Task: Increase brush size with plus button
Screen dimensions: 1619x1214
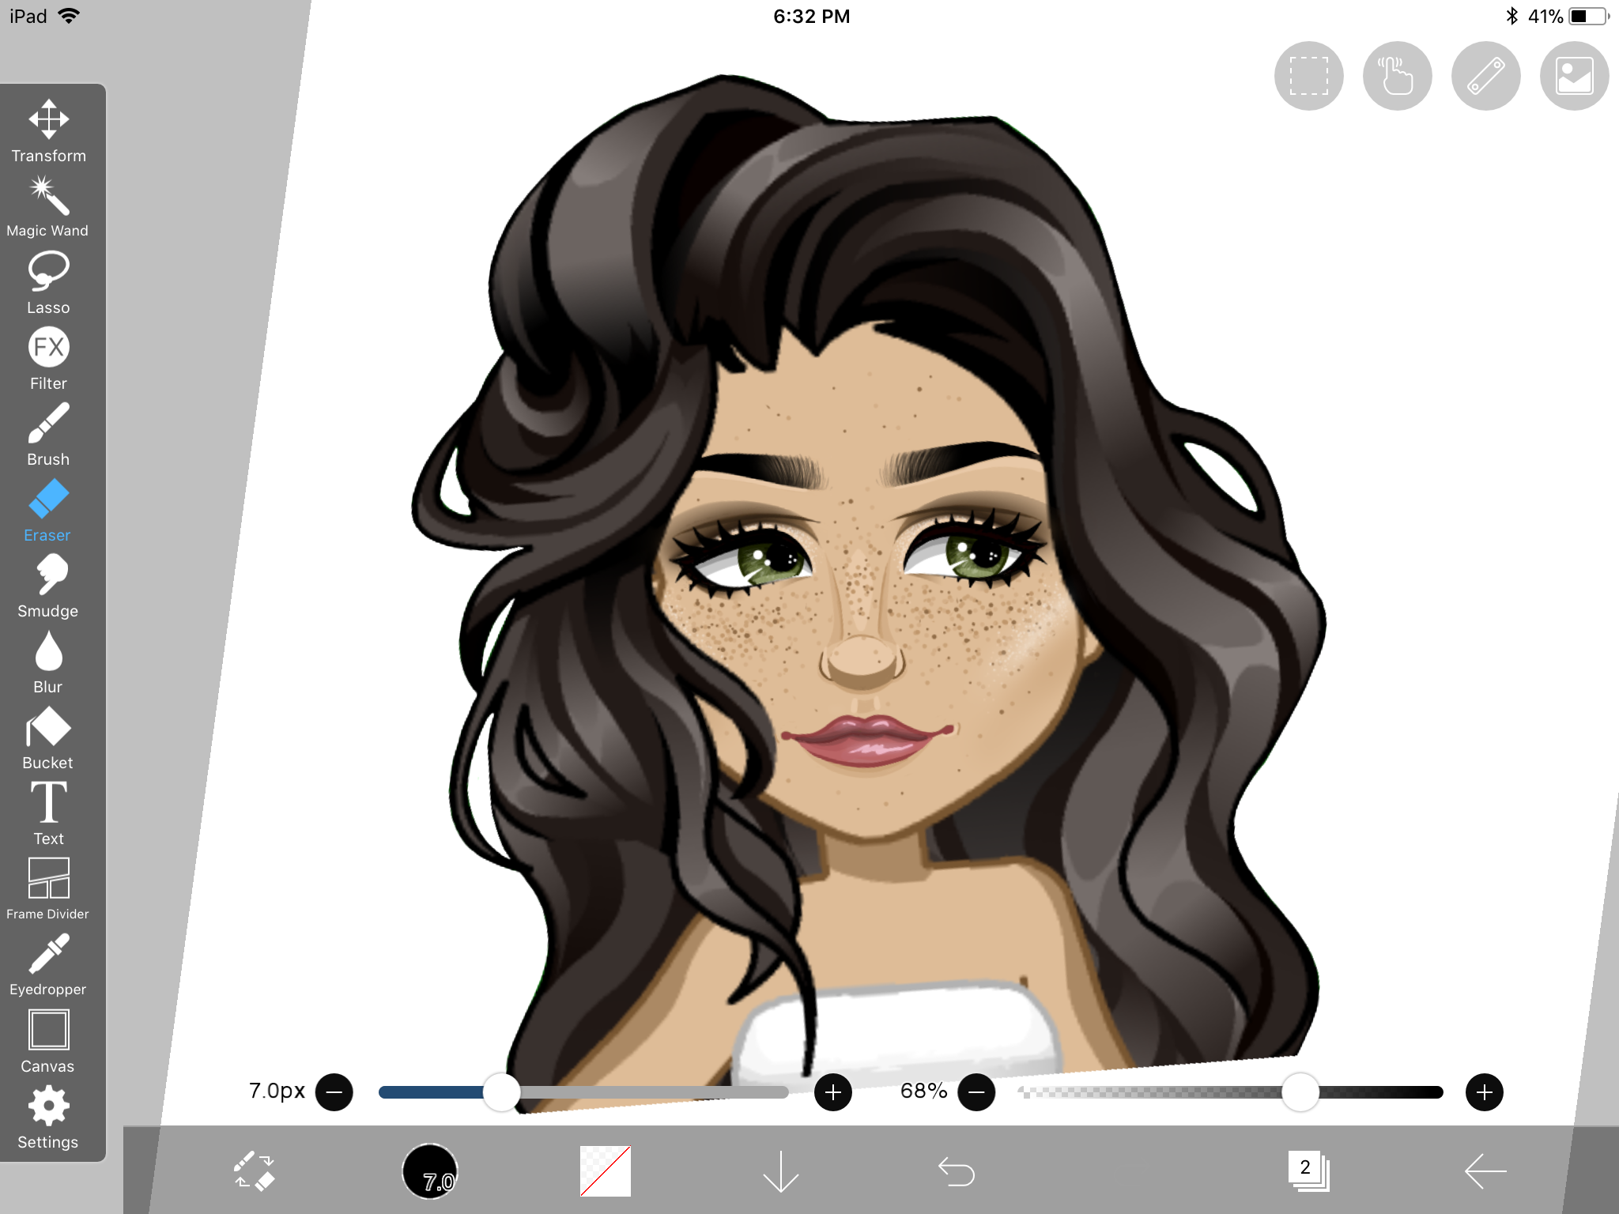Action: [x=833, y=1092]
